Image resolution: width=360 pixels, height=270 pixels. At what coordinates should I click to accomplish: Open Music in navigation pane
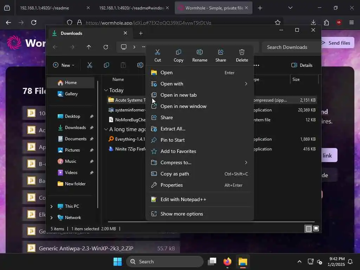tap(71, 161)
